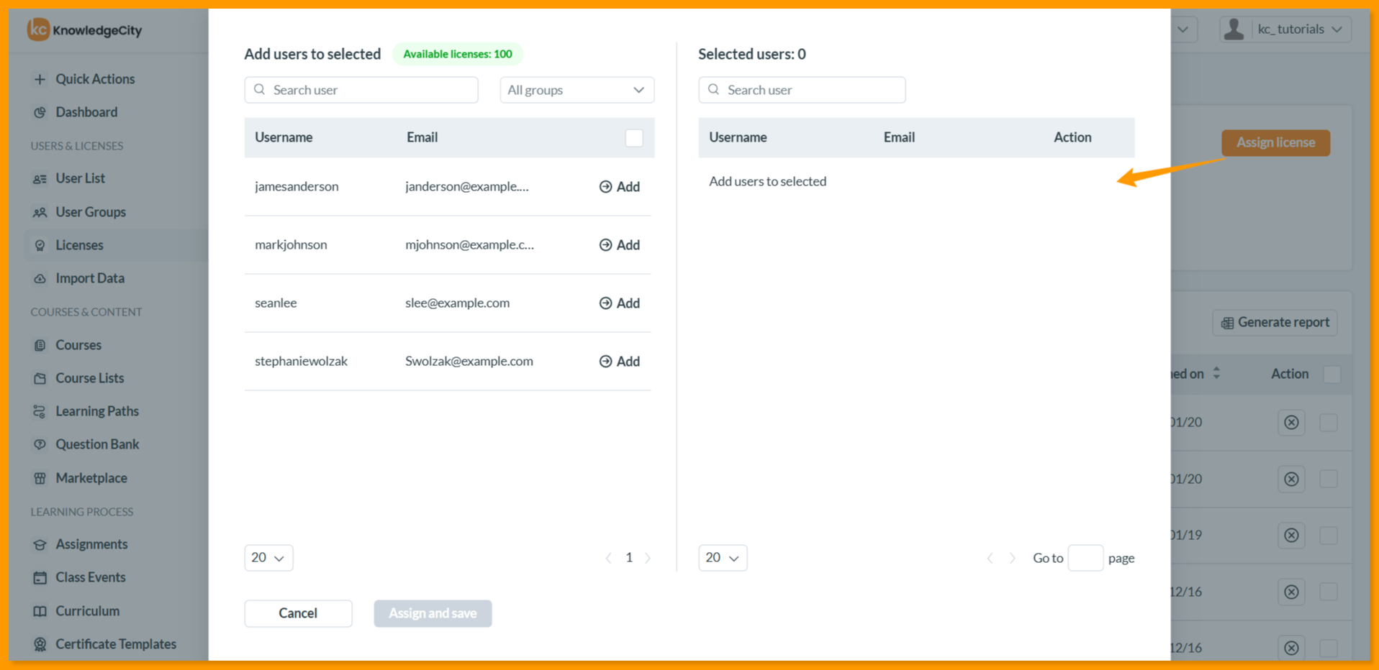Focus the selected users search field

pyautogui.click(x=802, y=90)
